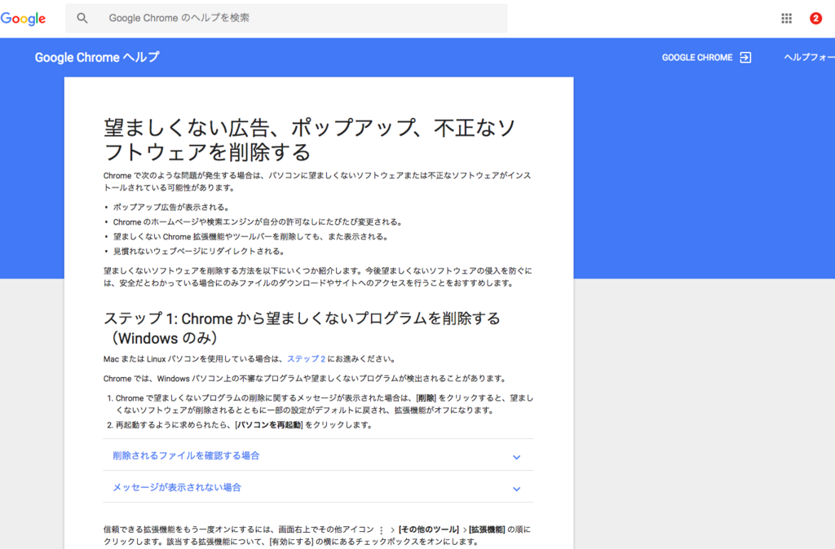Expand 削除されるファイルを確認する場合 section
The width and height of the screenshot is (835, 549).
click(318, 456)
